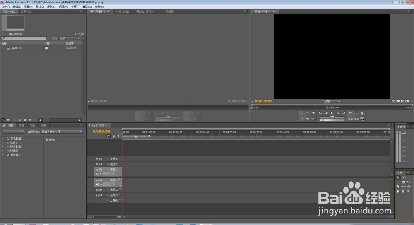Toggle Snap in the timeline
The width and height of the screenshot is (414, 225).
click(108, 136)
